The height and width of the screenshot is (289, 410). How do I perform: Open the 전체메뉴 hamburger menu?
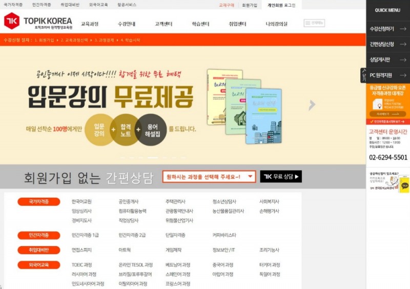pyautogui.click(x=314, y=23)
